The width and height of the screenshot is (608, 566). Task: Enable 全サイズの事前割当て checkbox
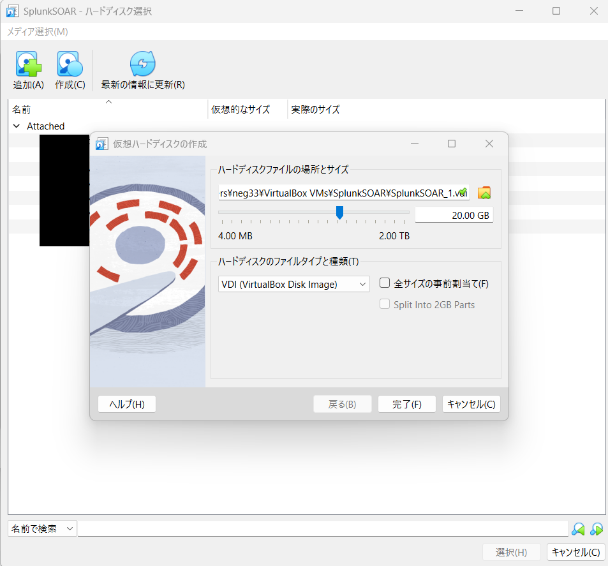click(385, 283)
